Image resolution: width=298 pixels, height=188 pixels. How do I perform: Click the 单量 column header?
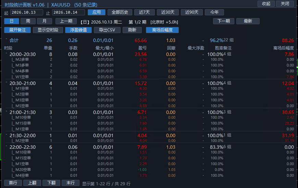[x=48, y=48]
